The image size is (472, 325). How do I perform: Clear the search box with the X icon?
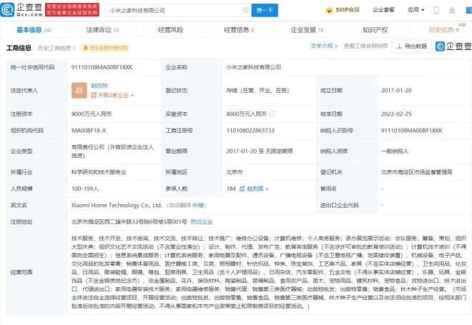pos(246,11)
